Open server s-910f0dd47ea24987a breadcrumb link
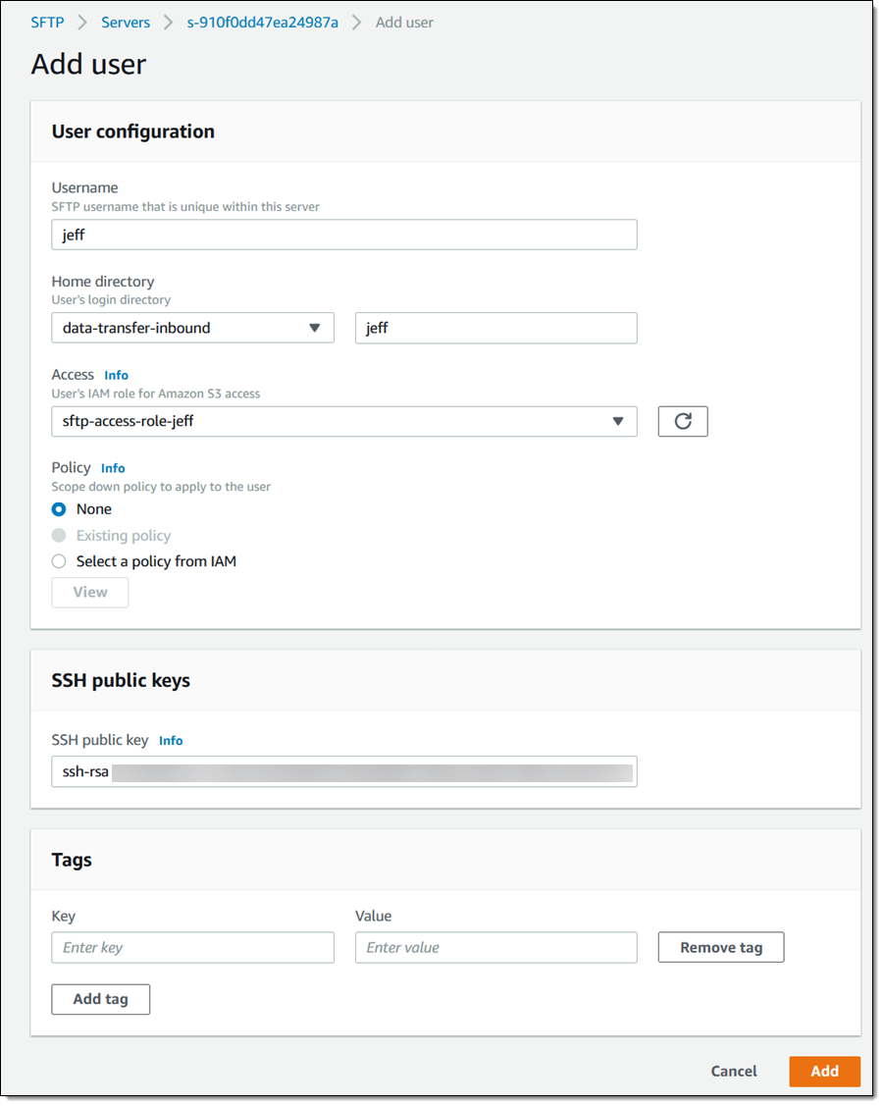This screenshot has width=883, height=1106. pyautogui.click(x=262, y=22)
